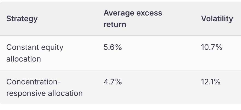Click the word 'excess' in header
Screen dimensions: 241x110
click(x=149, y=13)
